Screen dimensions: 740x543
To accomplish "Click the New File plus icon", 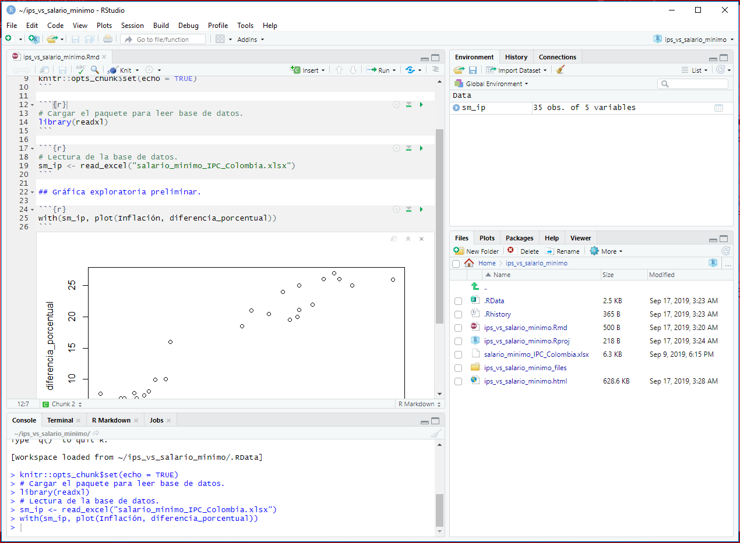I will 9,39.
